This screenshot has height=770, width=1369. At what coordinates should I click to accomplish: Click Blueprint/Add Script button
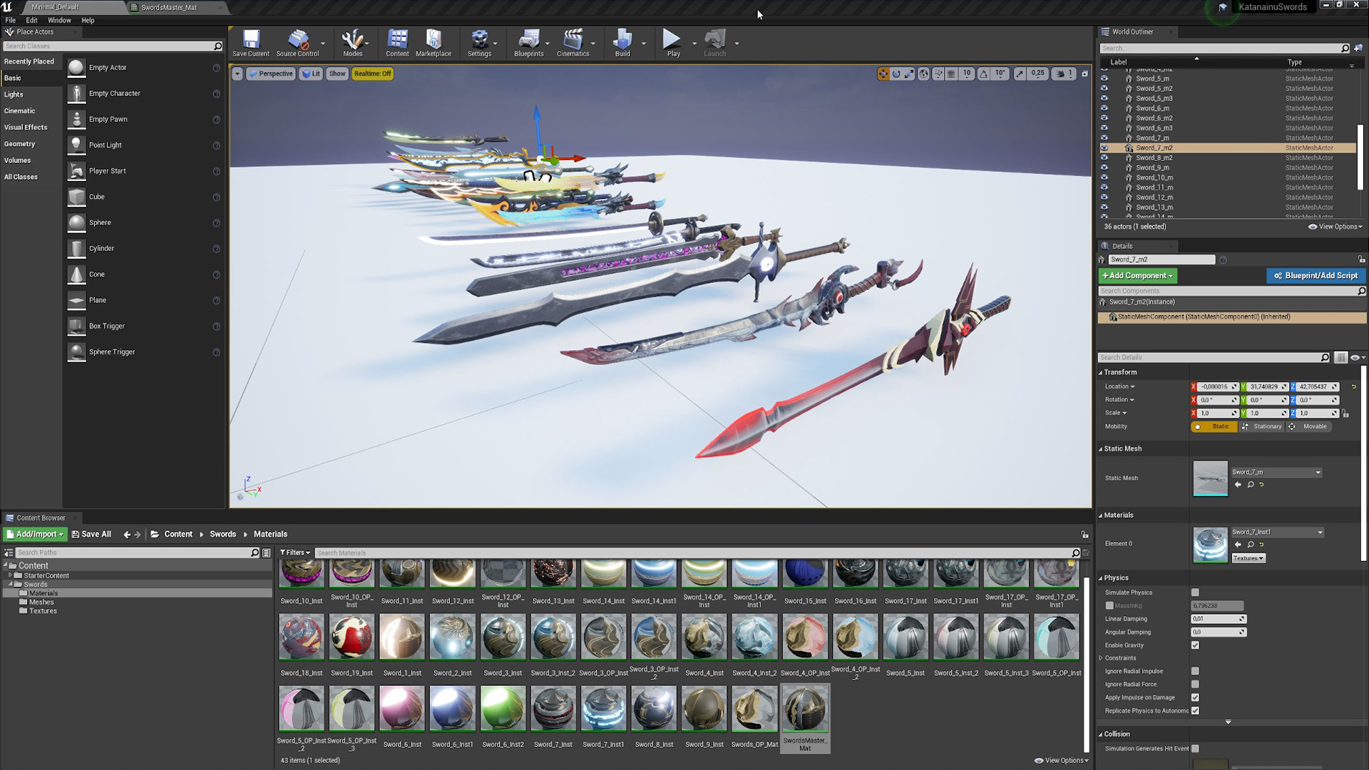click(1316, 275)
